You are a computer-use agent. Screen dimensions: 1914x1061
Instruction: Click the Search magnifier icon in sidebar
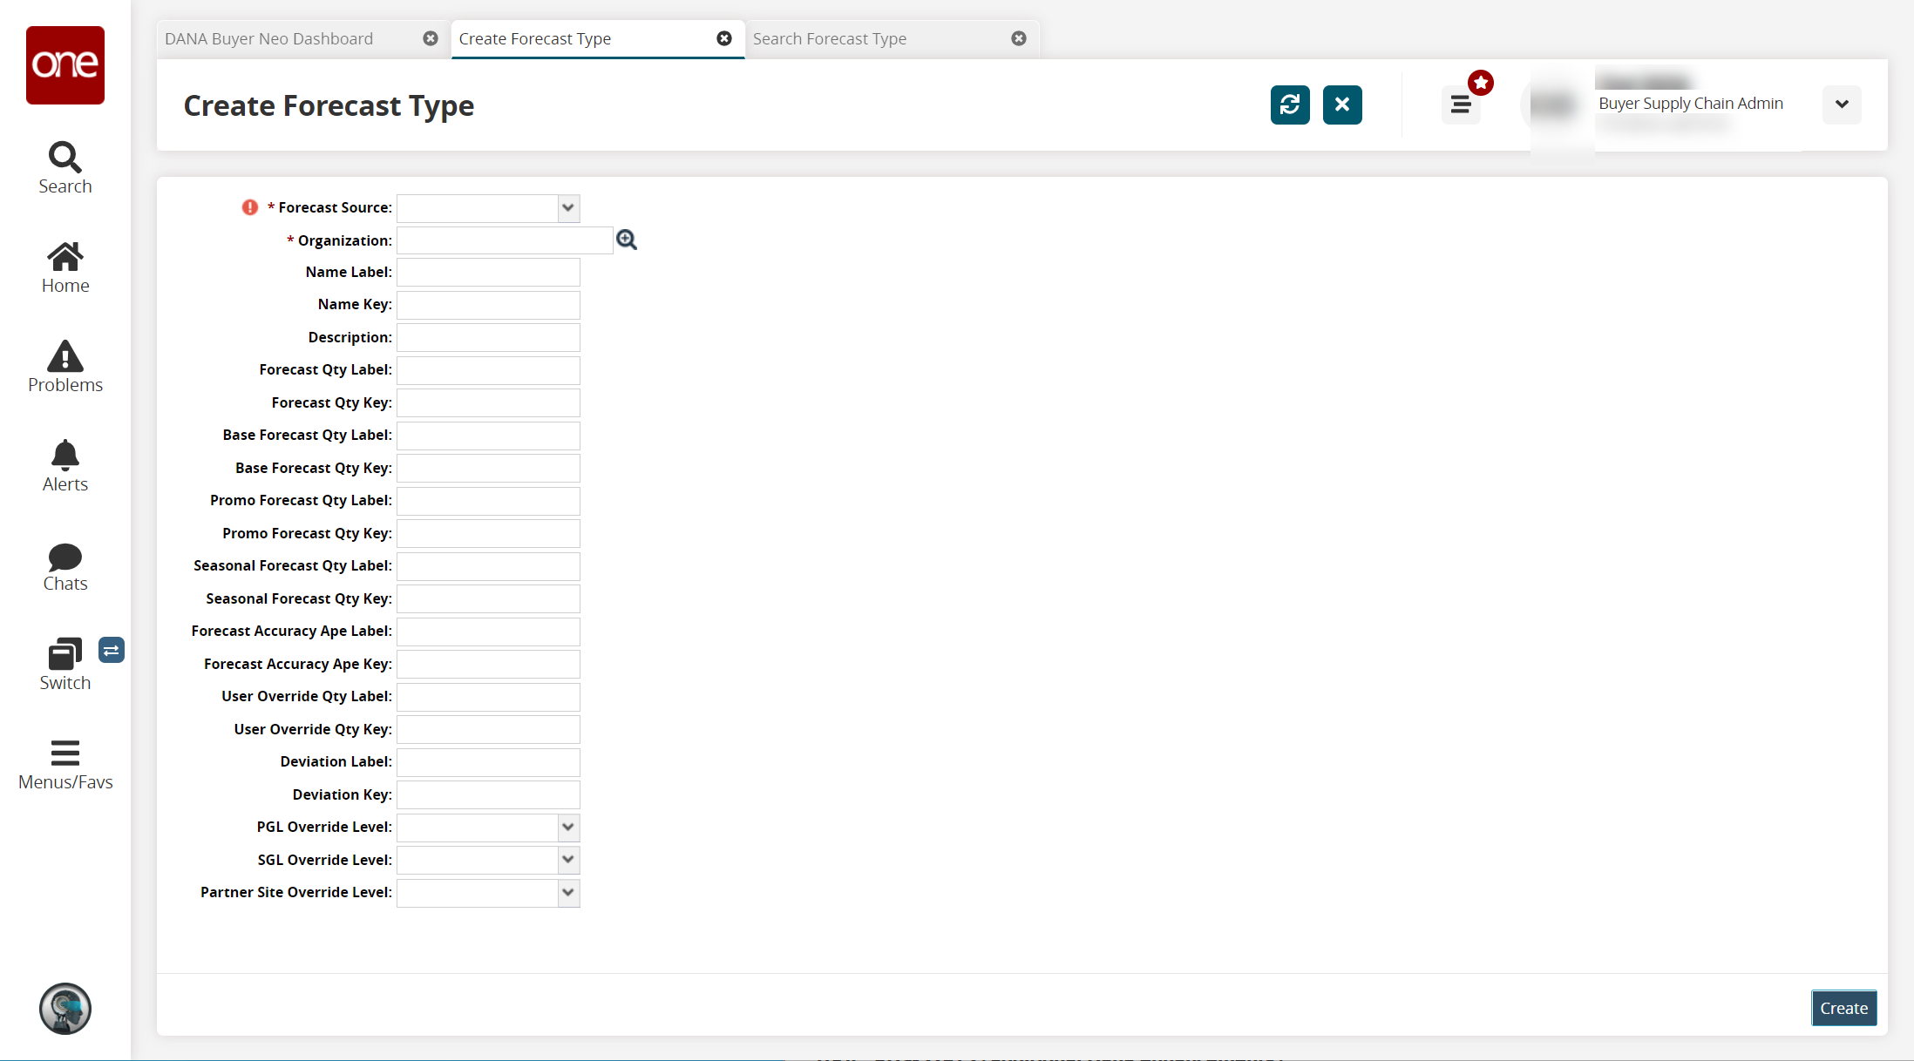tap(64, 158)
